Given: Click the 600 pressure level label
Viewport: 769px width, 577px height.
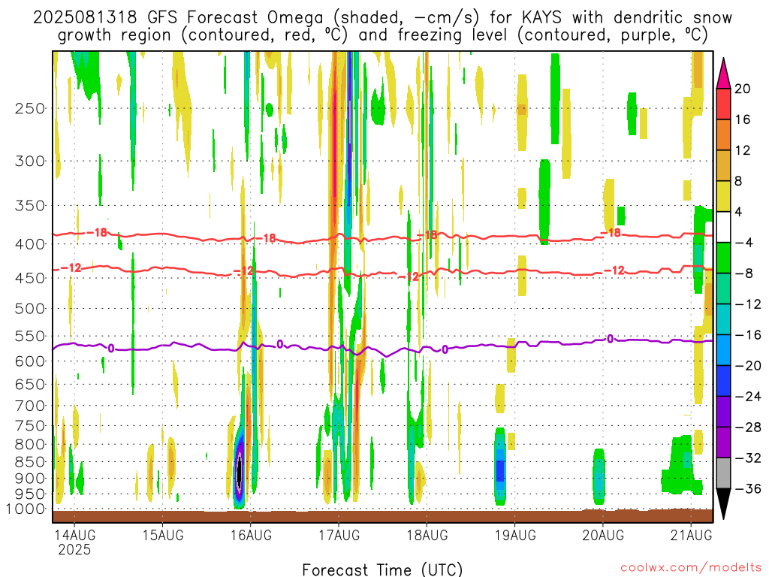Looking at the screenshot, I should click(30, 361).
